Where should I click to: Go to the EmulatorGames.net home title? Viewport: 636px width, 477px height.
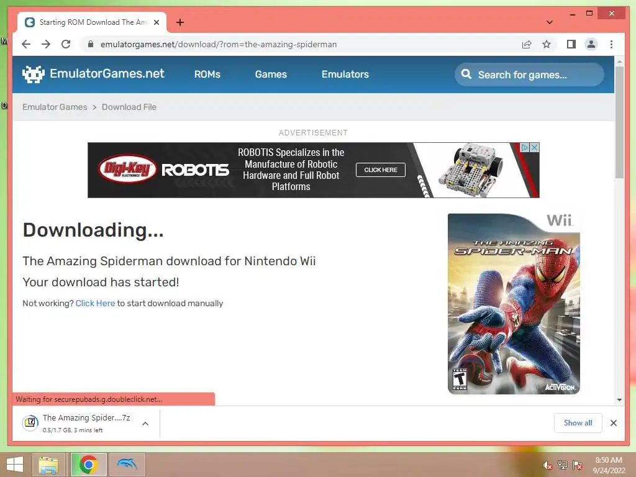[107, 73]
